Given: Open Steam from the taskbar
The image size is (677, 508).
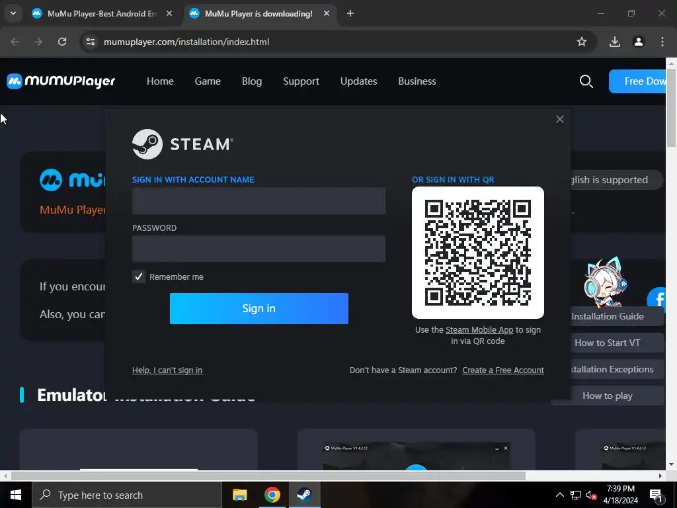Looking at the screenshot, I should coord(304,495).
